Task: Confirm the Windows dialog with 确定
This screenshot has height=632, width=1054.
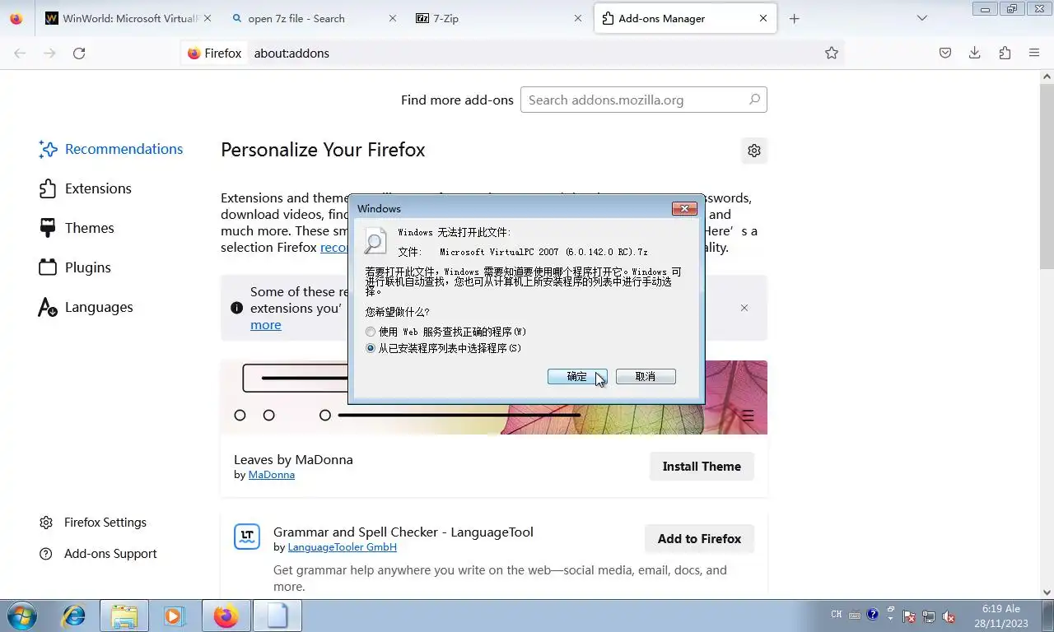Action: 577,376
